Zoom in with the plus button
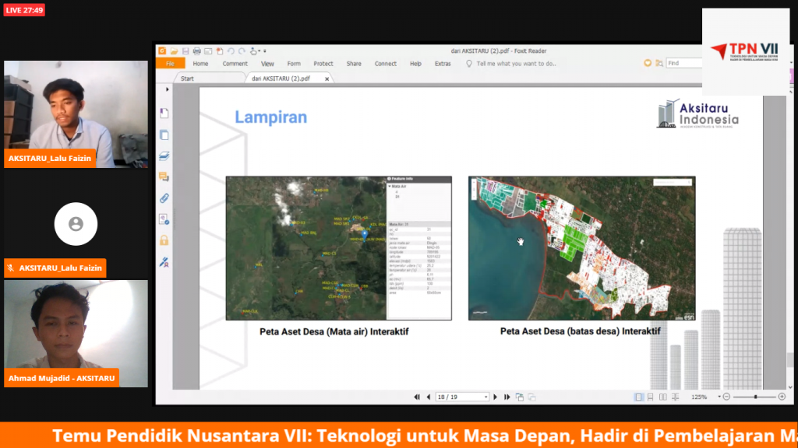This screenshot has width=798, height=448. (782, 397)
